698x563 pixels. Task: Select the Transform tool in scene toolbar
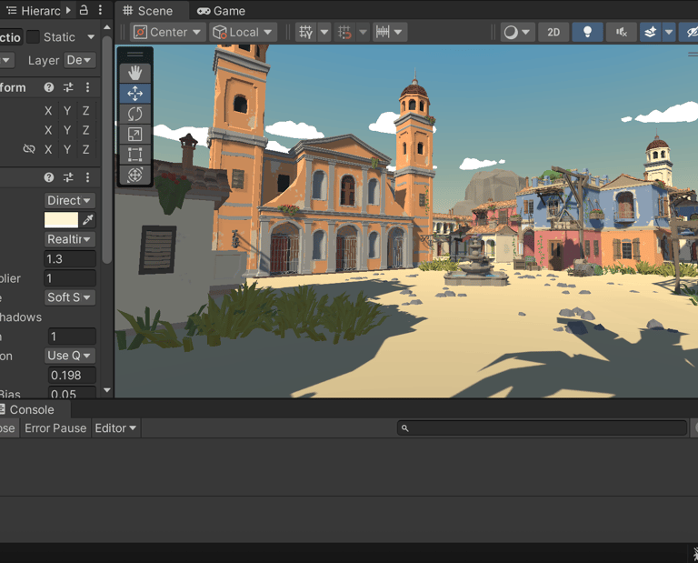135,175
